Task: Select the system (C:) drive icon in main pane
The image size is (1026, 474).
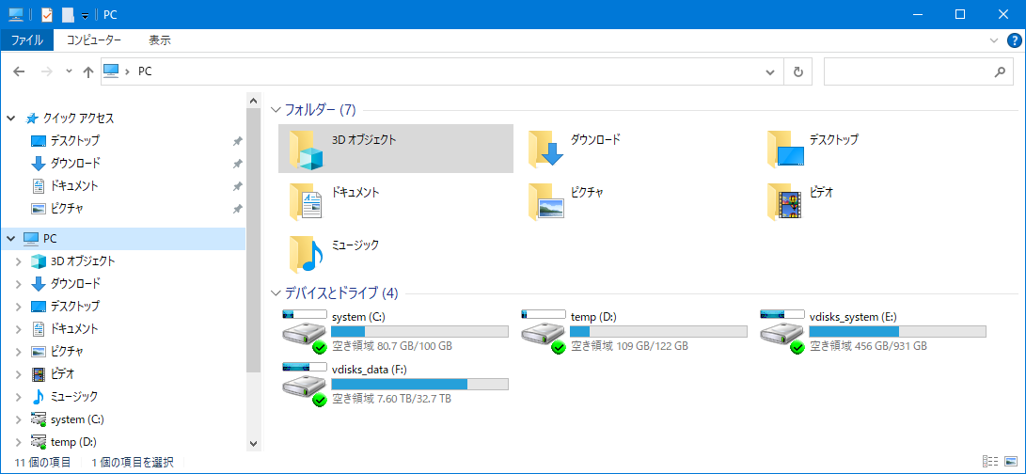Action: pos(305,331)
